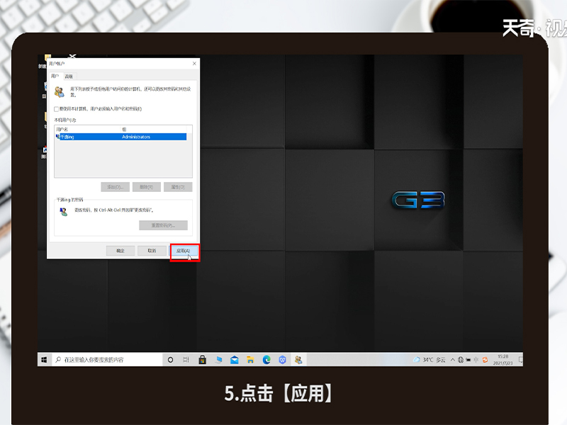Click the user icon beside 千逸ing entry
This screenshot has height=425, width=567.
point(56,135)
